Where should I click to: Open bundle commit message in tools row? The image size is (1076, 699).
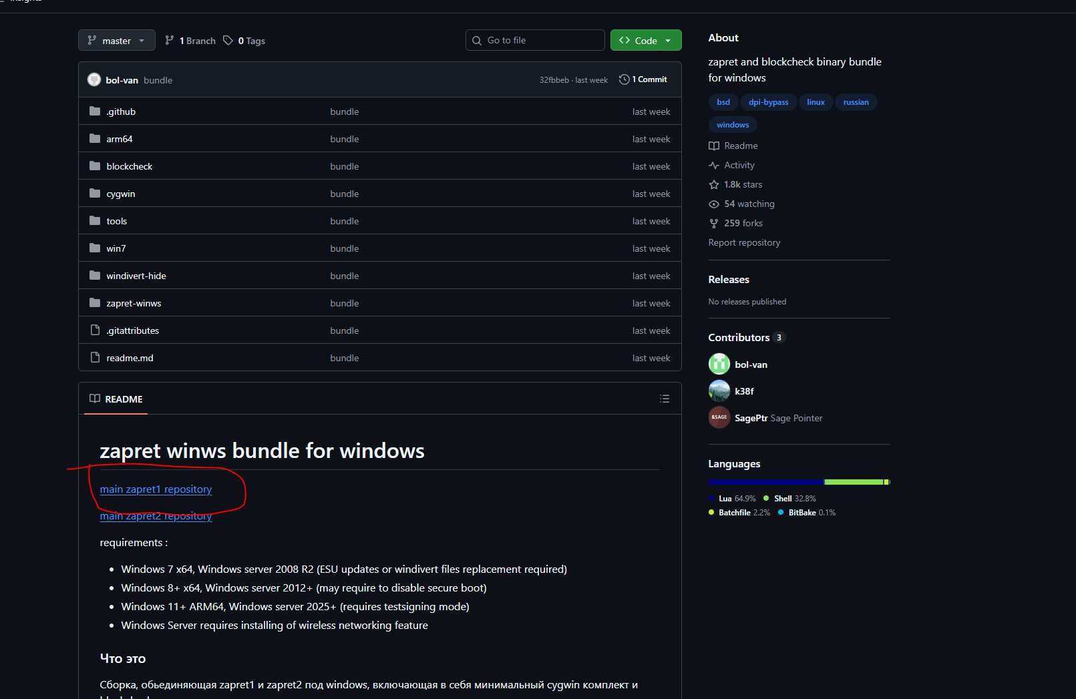(x=345, y=221)
